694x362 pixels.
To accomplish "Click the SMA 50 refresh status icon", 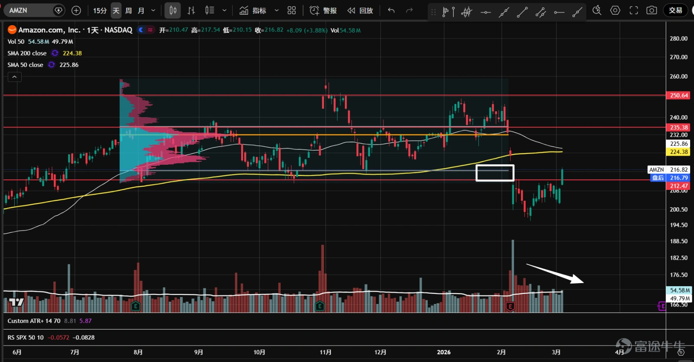I will (52, 65).
